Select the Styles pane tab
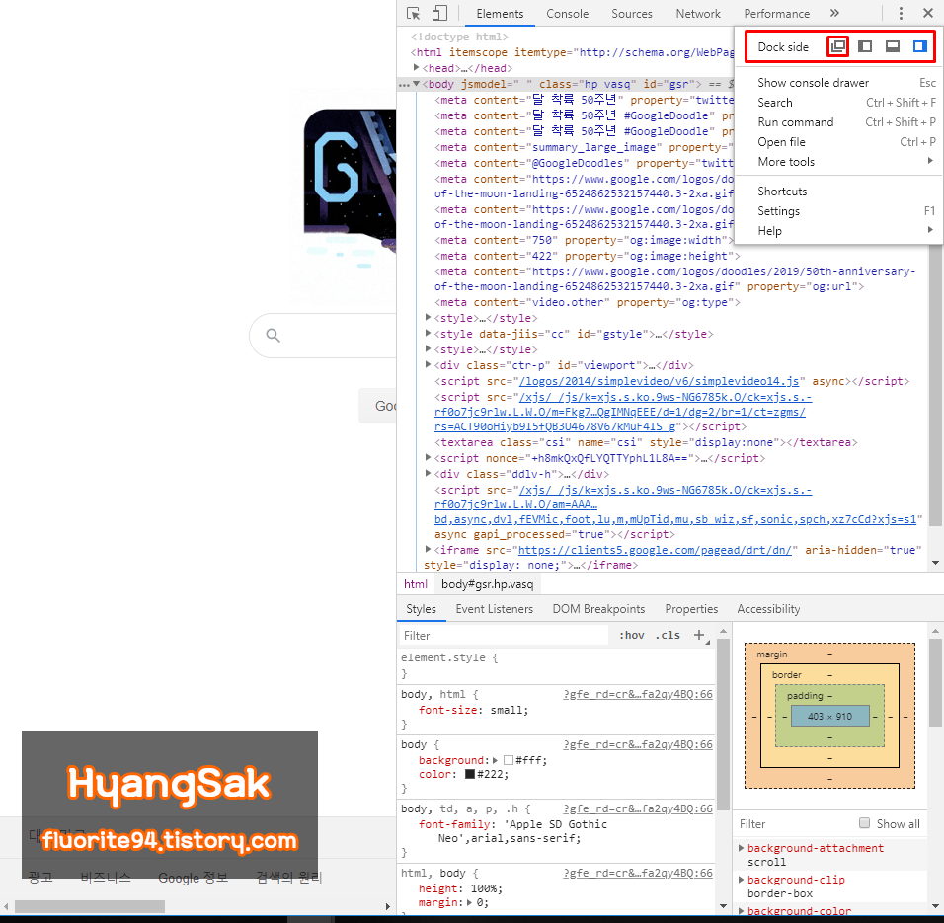The width and height of the screenshot is (944, 923). pos(421,609)
